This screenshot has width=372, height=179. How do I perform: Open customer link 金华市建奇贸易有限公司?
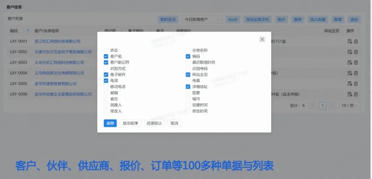tap(55, 83)
